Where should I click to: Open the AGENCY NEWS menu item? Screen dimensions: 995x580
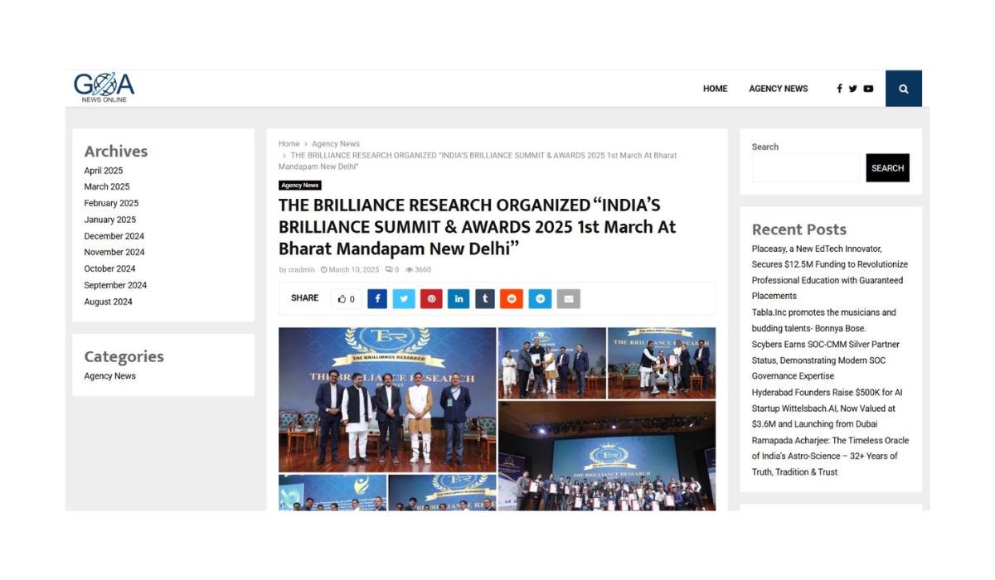click(x=778, y=89)
